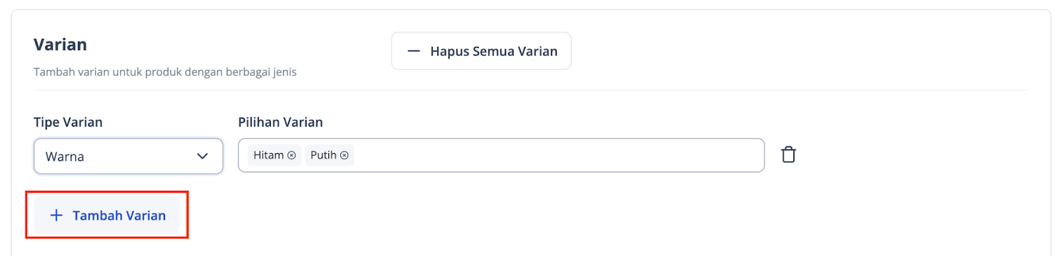Select the Putih variant chip

click(x=330, y=155)
